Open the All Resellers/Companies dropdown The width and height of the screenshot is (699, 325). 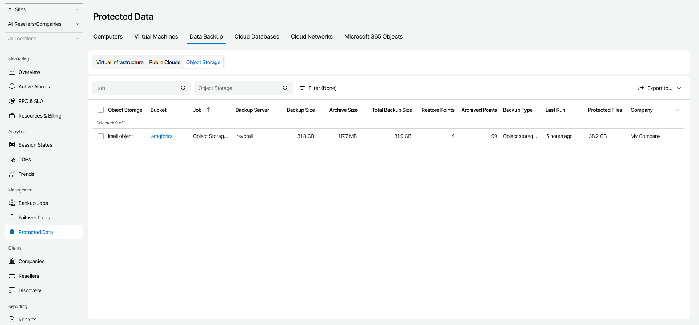[x=44, y=24]
